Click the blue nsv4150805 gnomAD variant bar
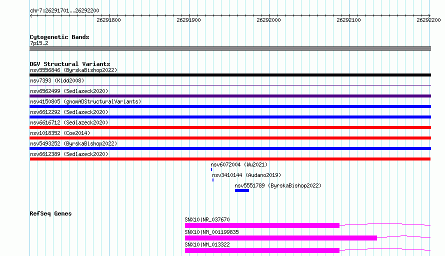The height and width of the screenshot is (256, 445). click(230, 106)
